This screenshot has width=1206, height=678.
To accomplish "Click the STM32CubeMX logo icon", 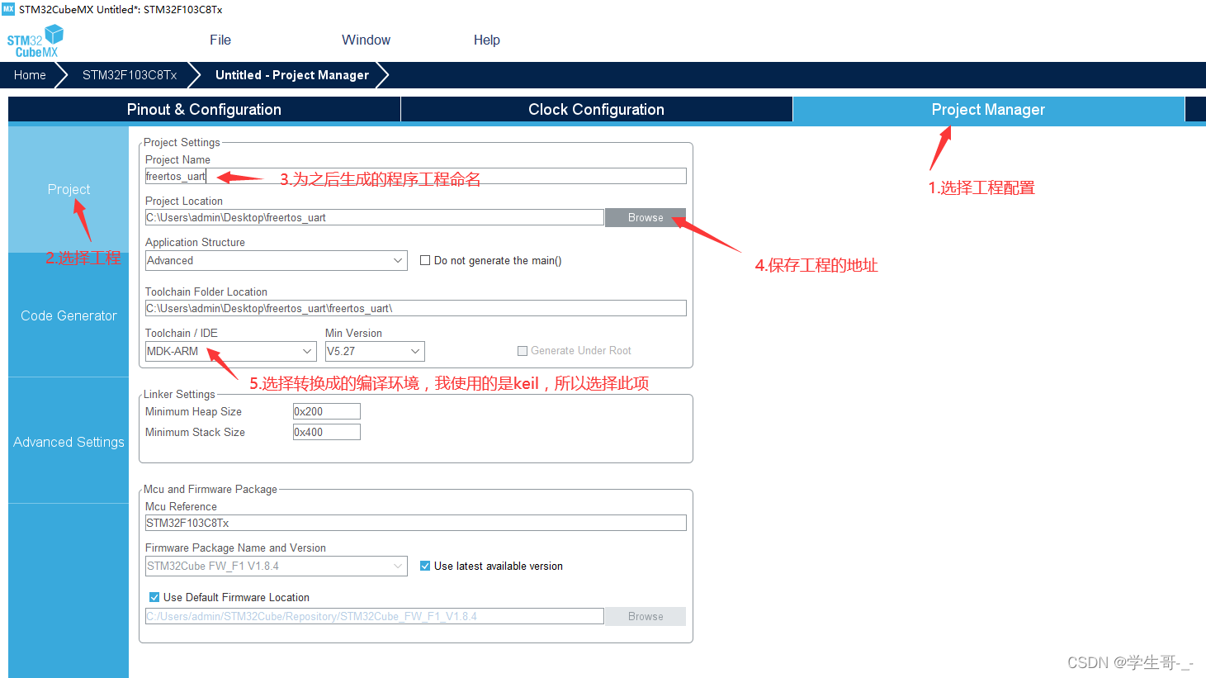I will click(35, 40).
